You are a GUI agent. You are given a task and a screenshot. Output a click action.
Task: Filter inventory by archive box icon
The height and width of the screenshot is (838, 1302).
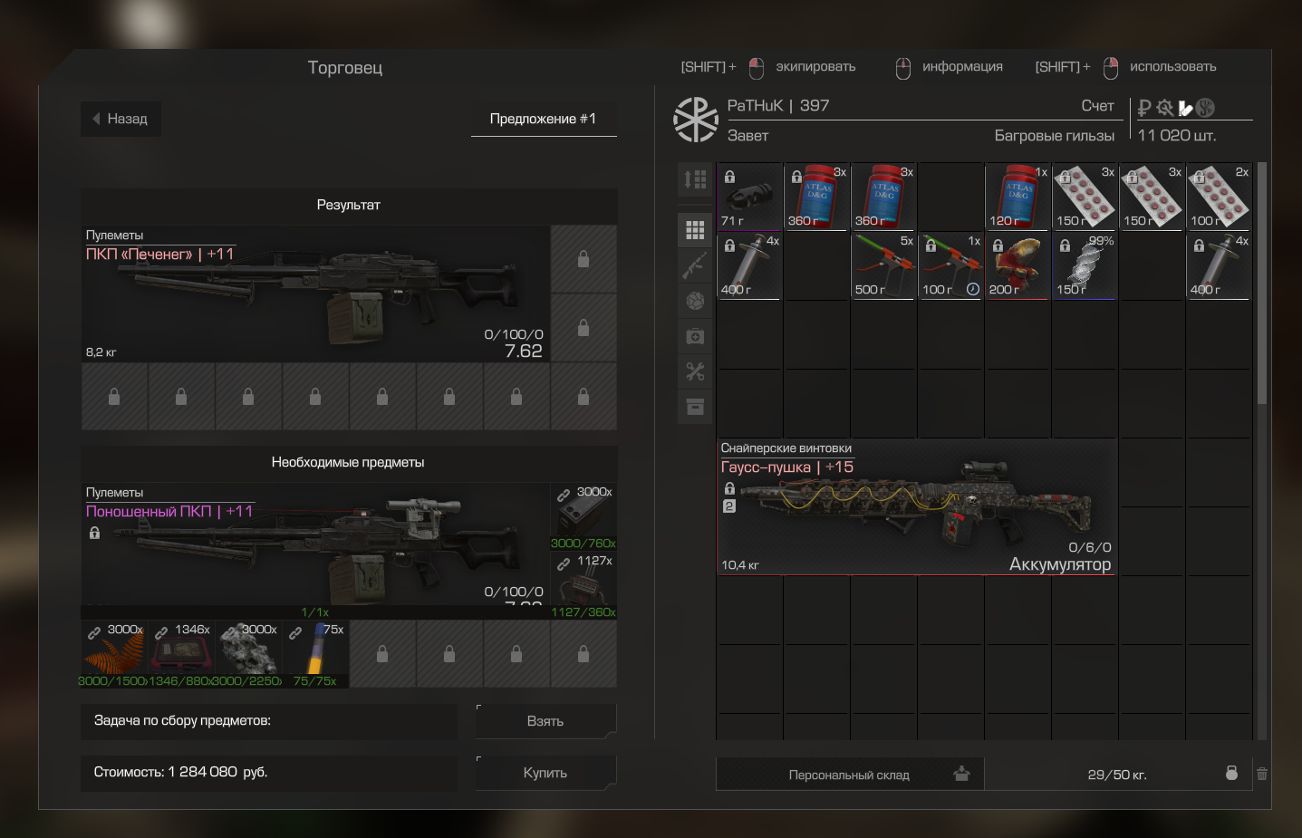point(695,407)
